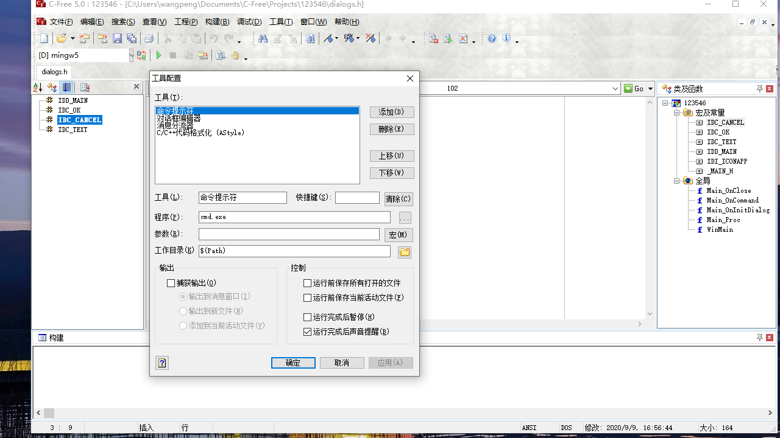Click the 添加 (Add) tool button
This screenshot has height=438, width=780.
point(391,112)
